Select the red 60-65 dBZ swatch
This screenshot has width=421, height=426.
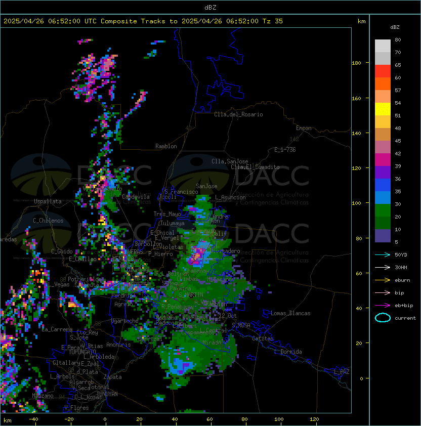pos(383,71)
